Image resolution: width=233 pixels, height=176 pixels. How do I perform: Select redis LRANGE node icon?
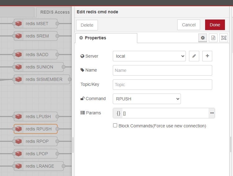tap(19, 166)
